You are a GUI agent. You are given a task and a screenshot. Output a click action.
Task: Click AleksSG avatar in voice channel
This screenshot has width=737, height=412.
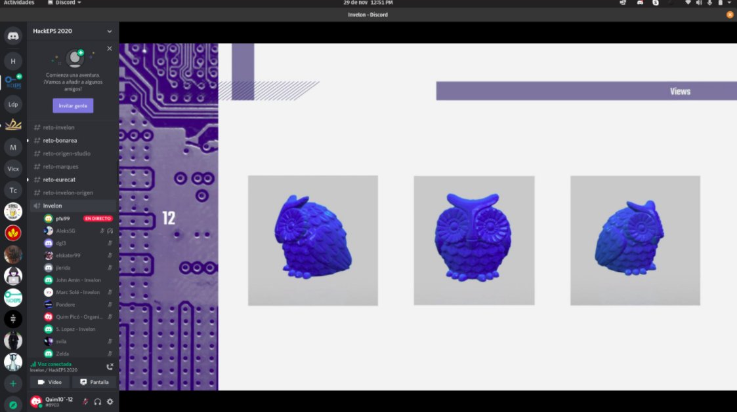pos(49,231)
